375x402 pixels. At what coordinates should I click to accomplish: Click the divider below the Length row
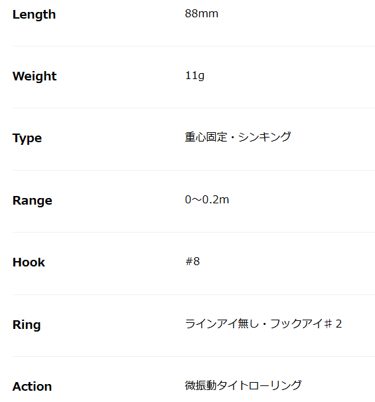coord(194,46)
